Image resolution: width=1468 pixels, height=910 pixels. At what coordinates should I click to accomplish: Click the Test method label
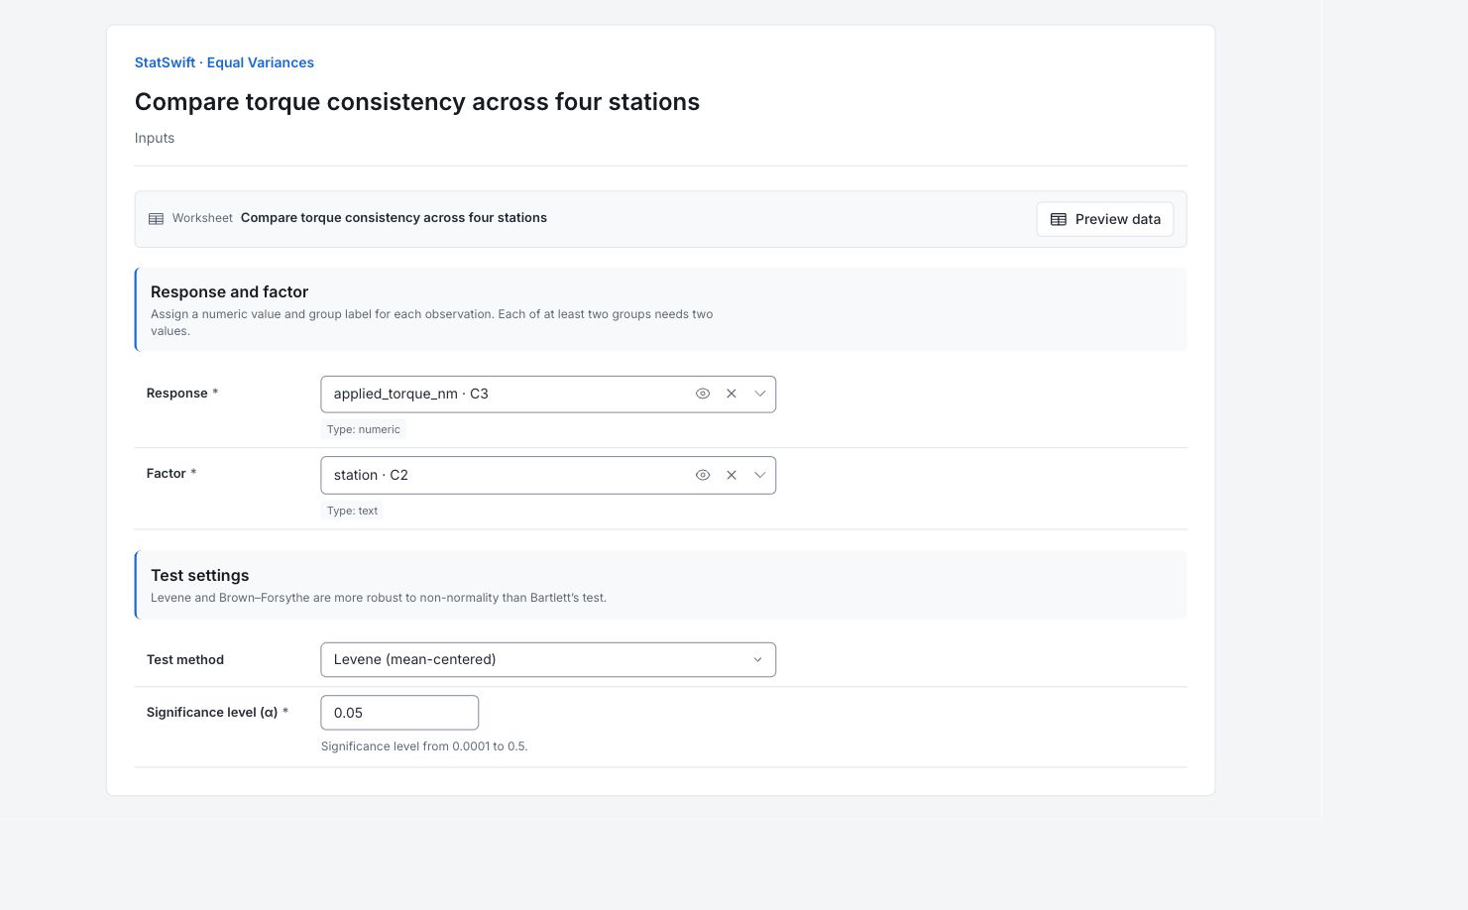point(185,659)
